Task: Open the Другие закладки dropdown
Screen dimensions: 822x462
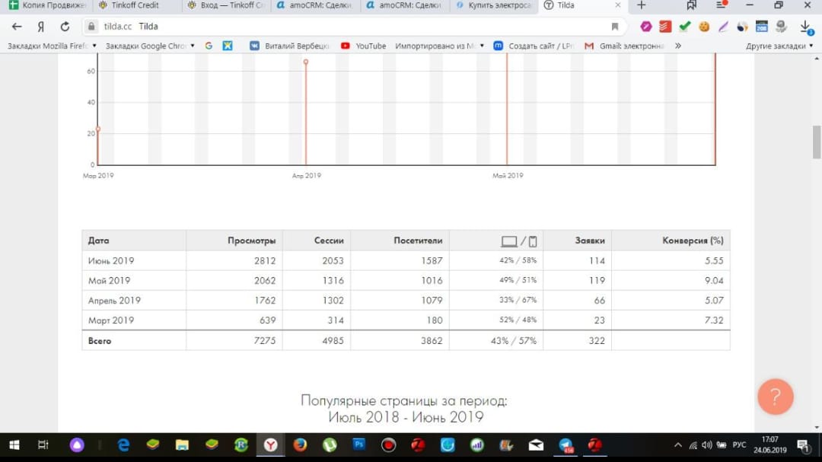Action: click(x=779, y=46)
